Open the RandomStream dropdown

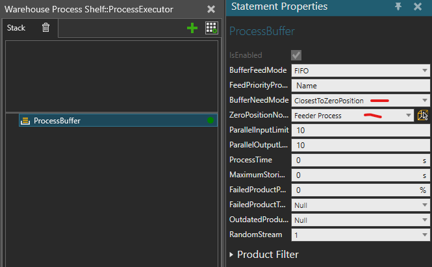click(x=361, y=235)
